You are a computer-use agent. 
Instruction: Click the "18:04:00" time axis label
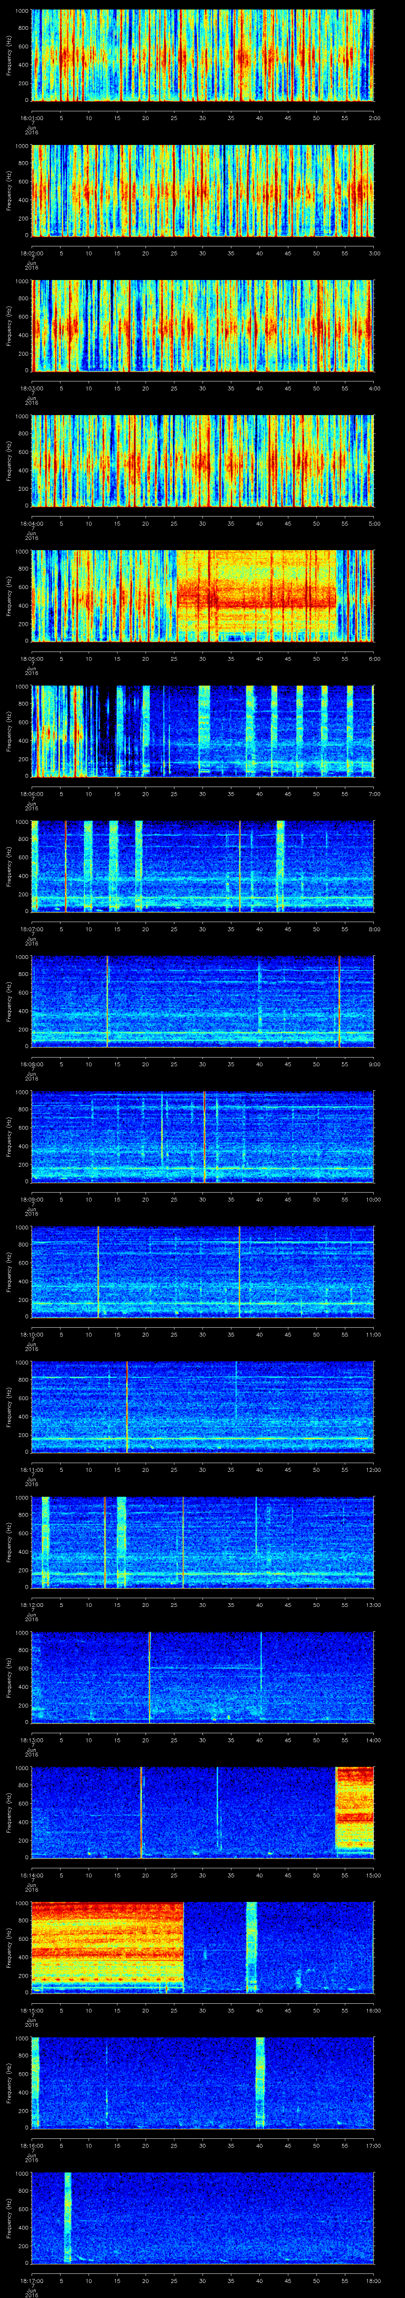click(x=31, y=523)
